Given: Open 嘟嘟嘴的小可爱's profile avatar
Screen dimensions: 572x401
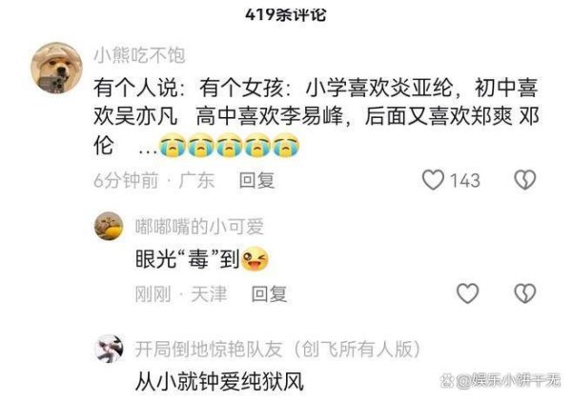Looking at the screenshot, I should [109, 226].
